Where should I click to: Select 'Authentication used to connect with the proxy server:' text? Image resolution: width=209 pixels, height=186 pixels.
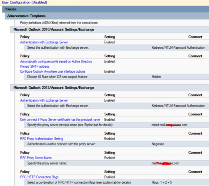pyautogui.click(x=61, y=144)
